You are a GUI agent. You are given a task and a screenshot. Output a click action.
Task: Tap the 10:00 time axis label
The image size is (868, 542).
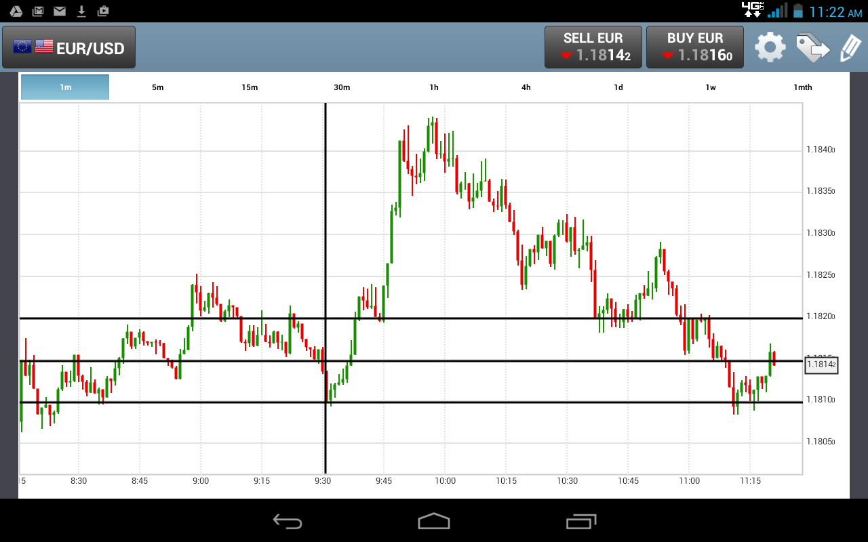point(445,481)
